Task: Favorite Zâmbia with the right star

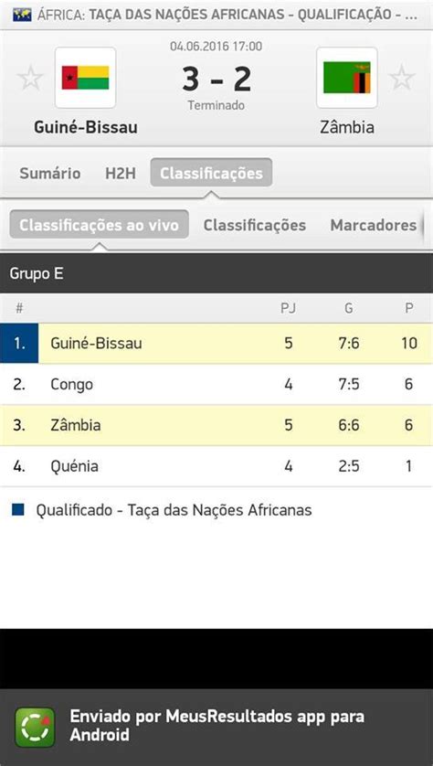Action: [x=402, y=79]
